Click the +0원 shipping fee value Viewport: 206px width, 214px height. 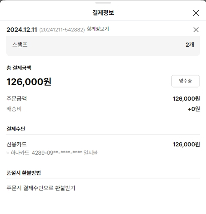194,109
